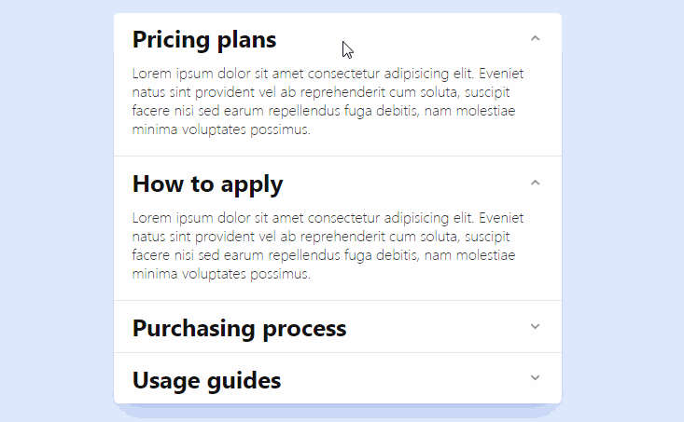Click "minima voluptates possimus" under Pricing plans
Viewport: 684px width, 422px height.
[220, 130]
